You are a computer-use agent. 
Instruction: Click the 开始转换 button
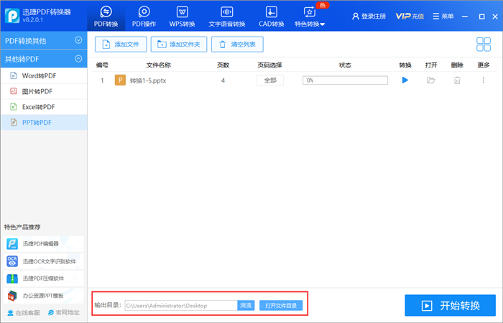[x=451, y=305]
